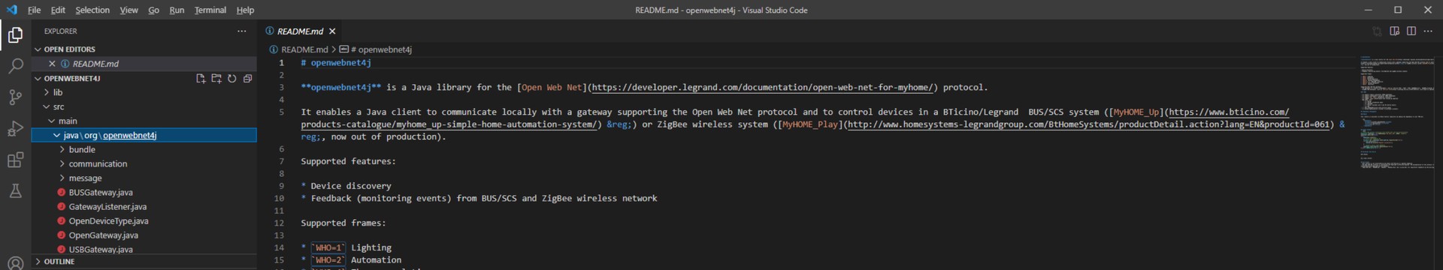Screen dimensions: 1443x270
Task: Expand the communication folder
Action: point(62,163)
